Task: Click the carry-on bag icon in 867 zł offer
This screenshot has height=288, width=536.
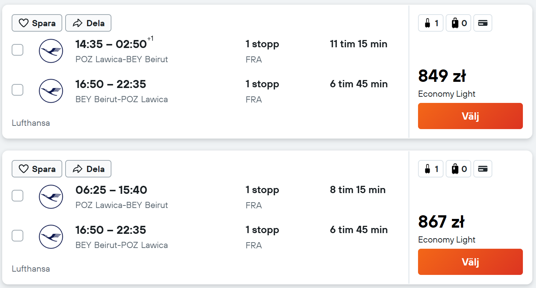Action: tap(431, 169)
